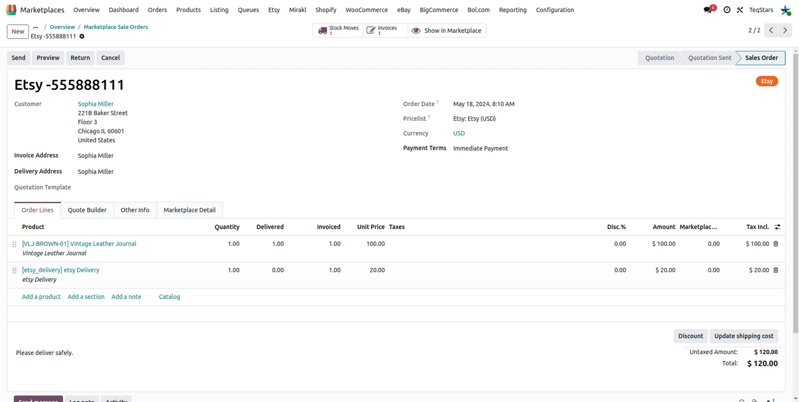The image size is (799, 402).
Task: Click the debug tools icon
Action: (740, 10)
